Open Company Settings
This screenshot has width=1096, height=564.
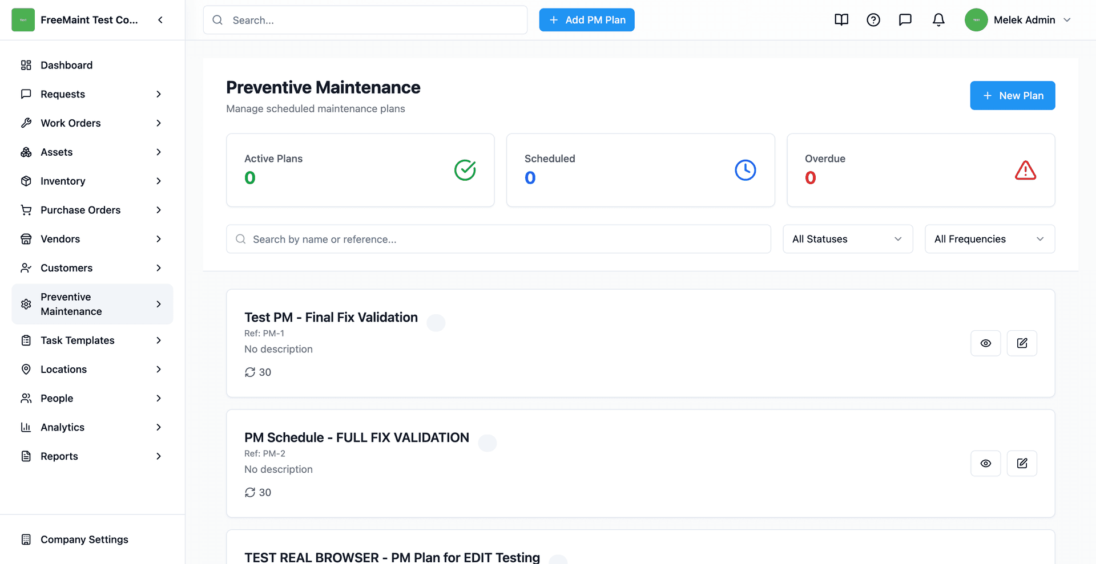point(92,539)
